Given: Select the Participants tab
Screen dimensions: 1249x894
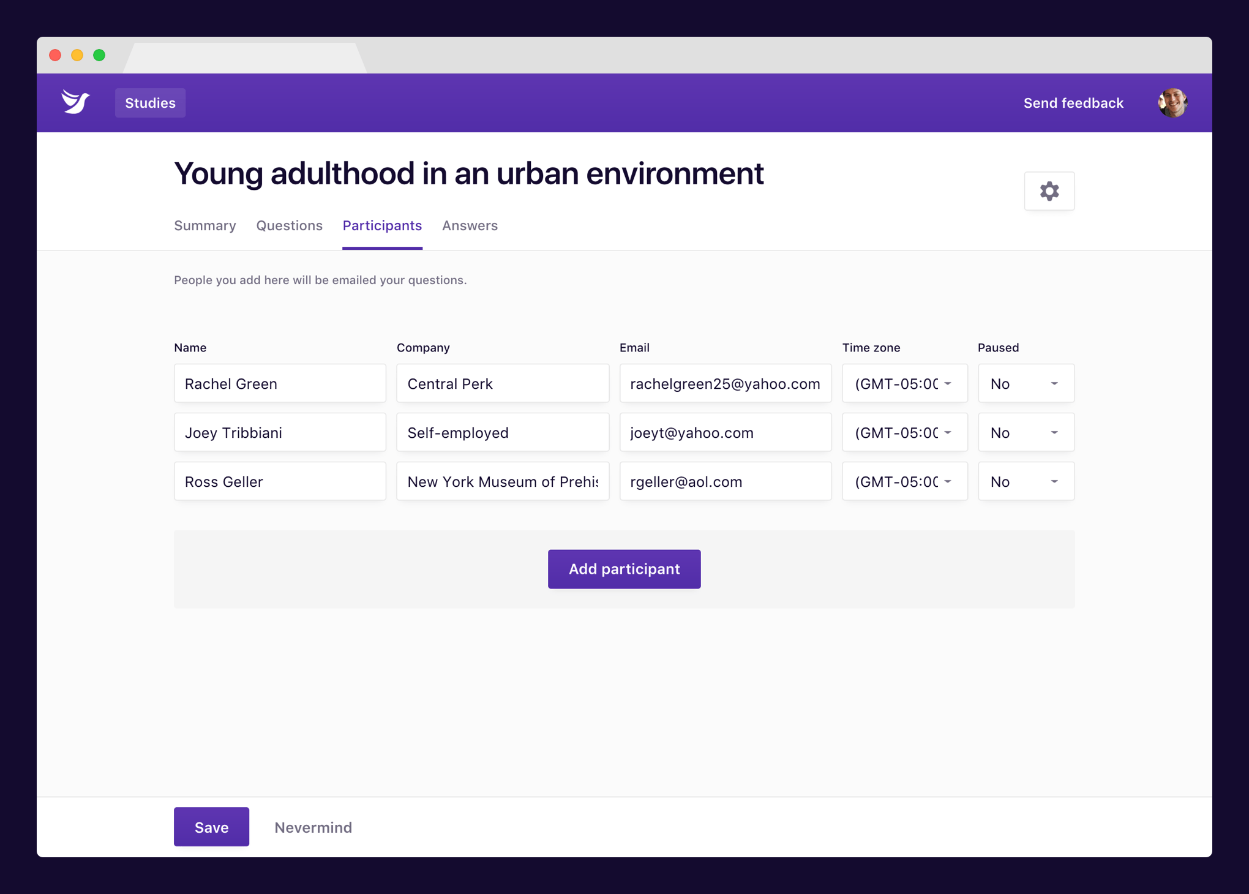Looking at the screenshot, I should 382,226.
